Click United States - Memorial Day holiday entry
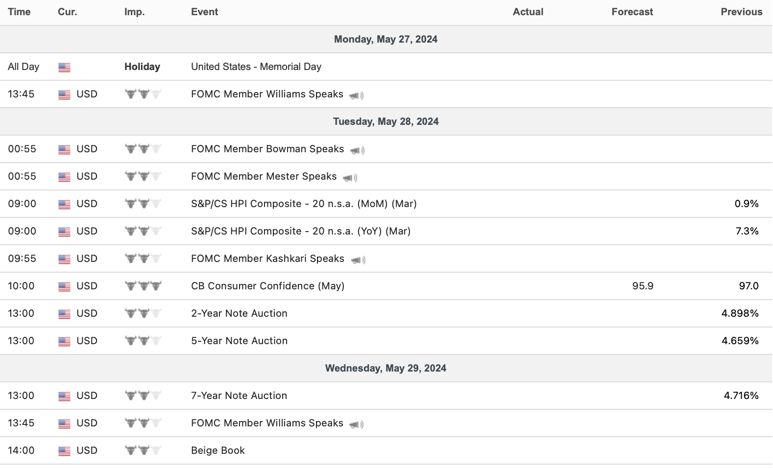773x468 pixels. click(x=256, y=67)
